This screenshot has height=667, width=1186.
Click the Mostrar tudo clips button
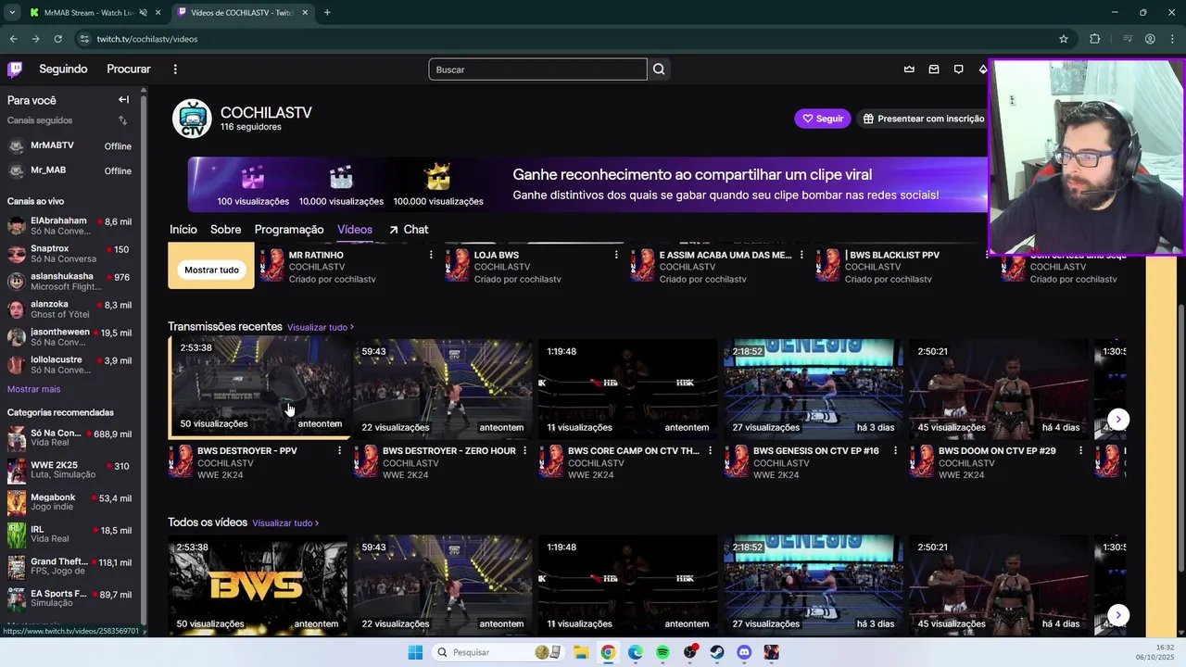point(211,270)
